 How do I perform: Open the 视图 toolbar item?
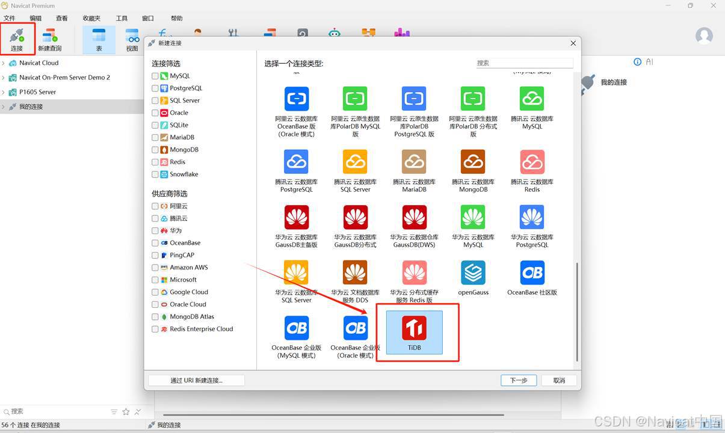(x=132, y=39)
